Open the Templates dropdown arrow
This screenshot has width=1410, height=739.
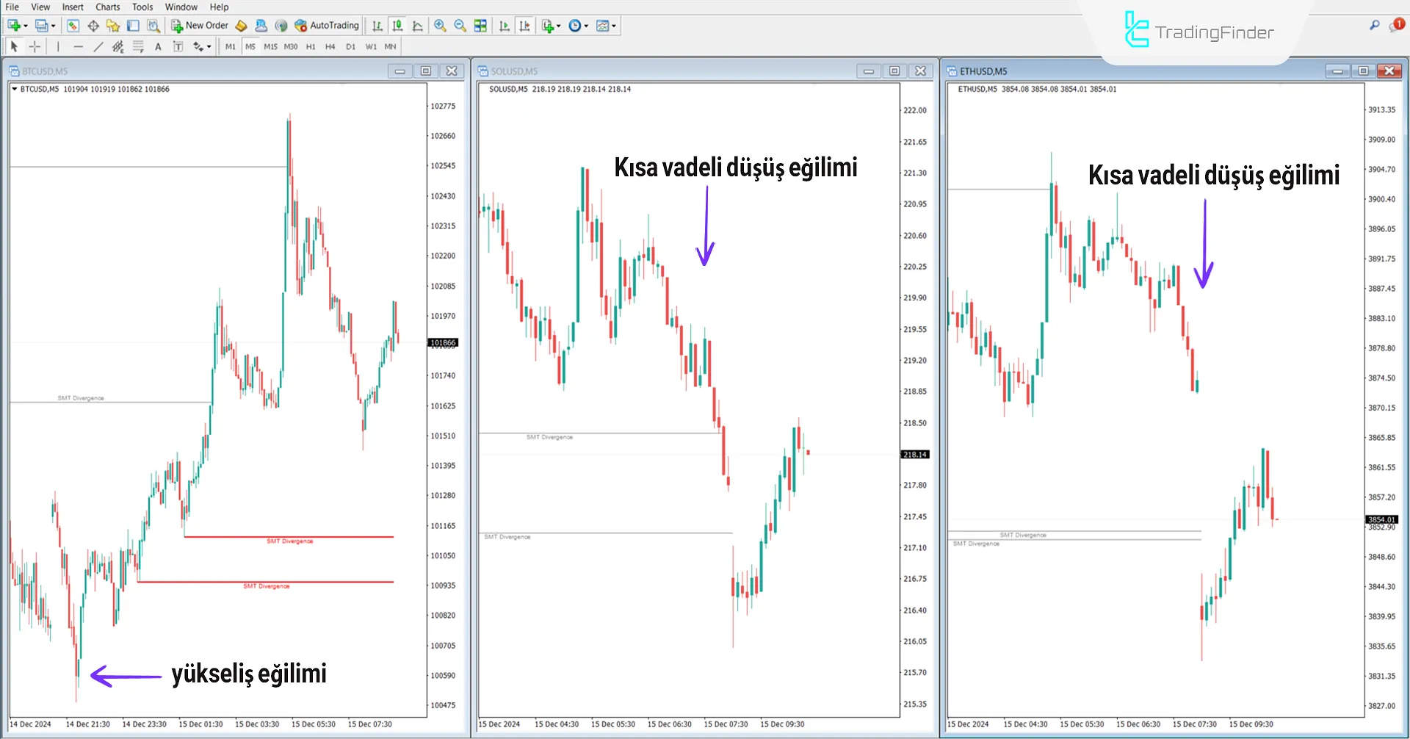point(615,25)
